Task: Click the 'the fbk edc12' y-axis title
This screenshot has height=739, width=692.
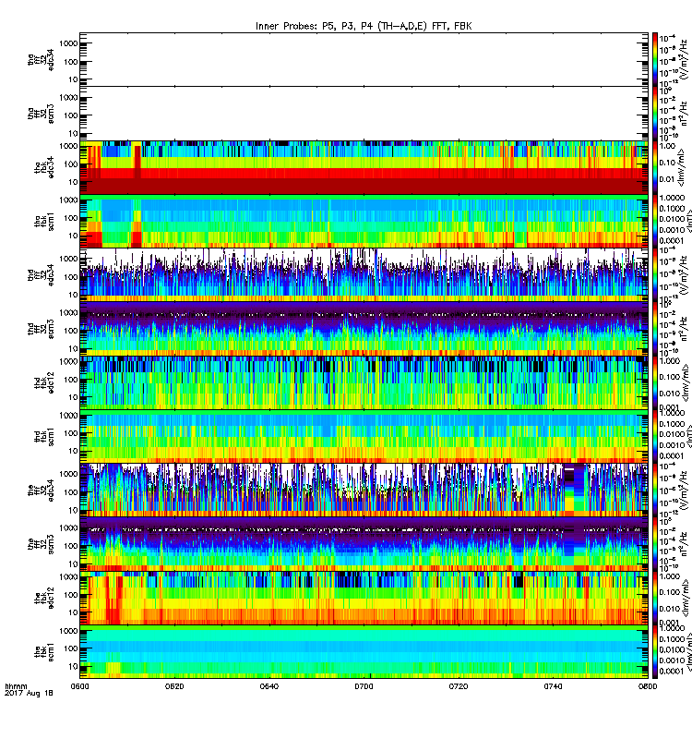Action: point(44,598)
